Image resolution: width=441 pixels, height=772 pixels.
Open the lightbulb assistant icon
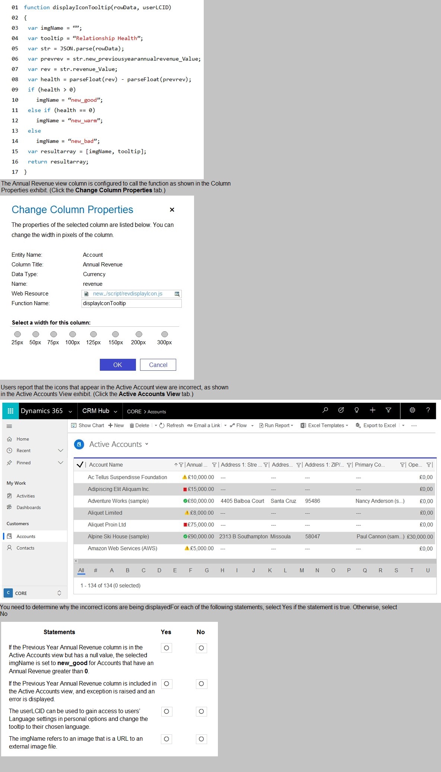coord(356,410)
